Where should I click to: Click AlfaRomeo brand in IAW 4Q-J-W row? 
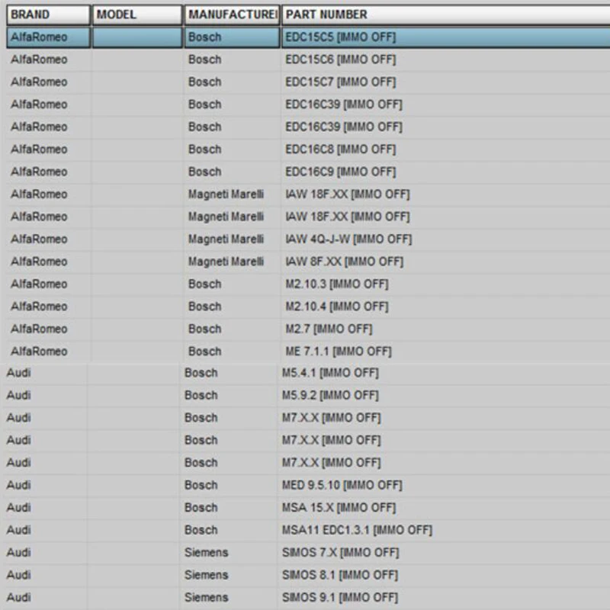(x=39, y=239)
